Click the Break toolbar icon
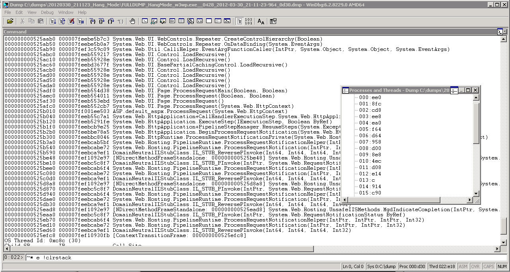 pyautogui.click(x=80, y=21)
